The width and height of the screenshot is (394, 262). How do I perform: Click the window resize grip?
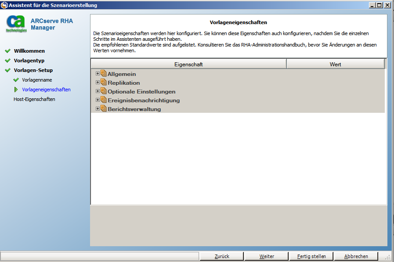387,257
